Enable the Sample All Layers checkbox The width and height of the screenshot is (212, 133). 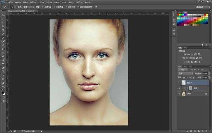click(79, 7)
